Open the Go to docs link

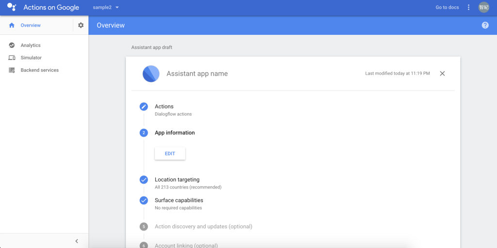(x=447, y=7)
